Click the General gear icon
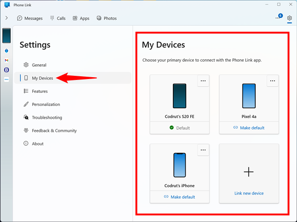The width and height of the screenshot is (297, 222). 26,65
